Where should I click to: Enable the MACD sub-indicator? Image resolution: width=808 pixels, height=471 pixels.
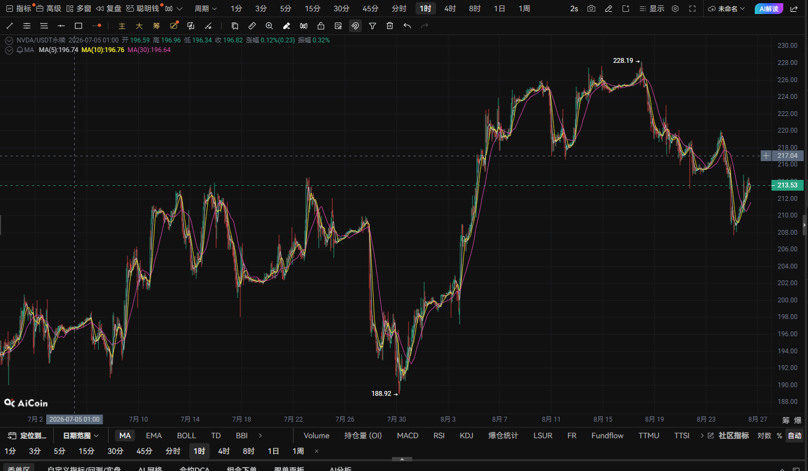(x=407, y=436)
